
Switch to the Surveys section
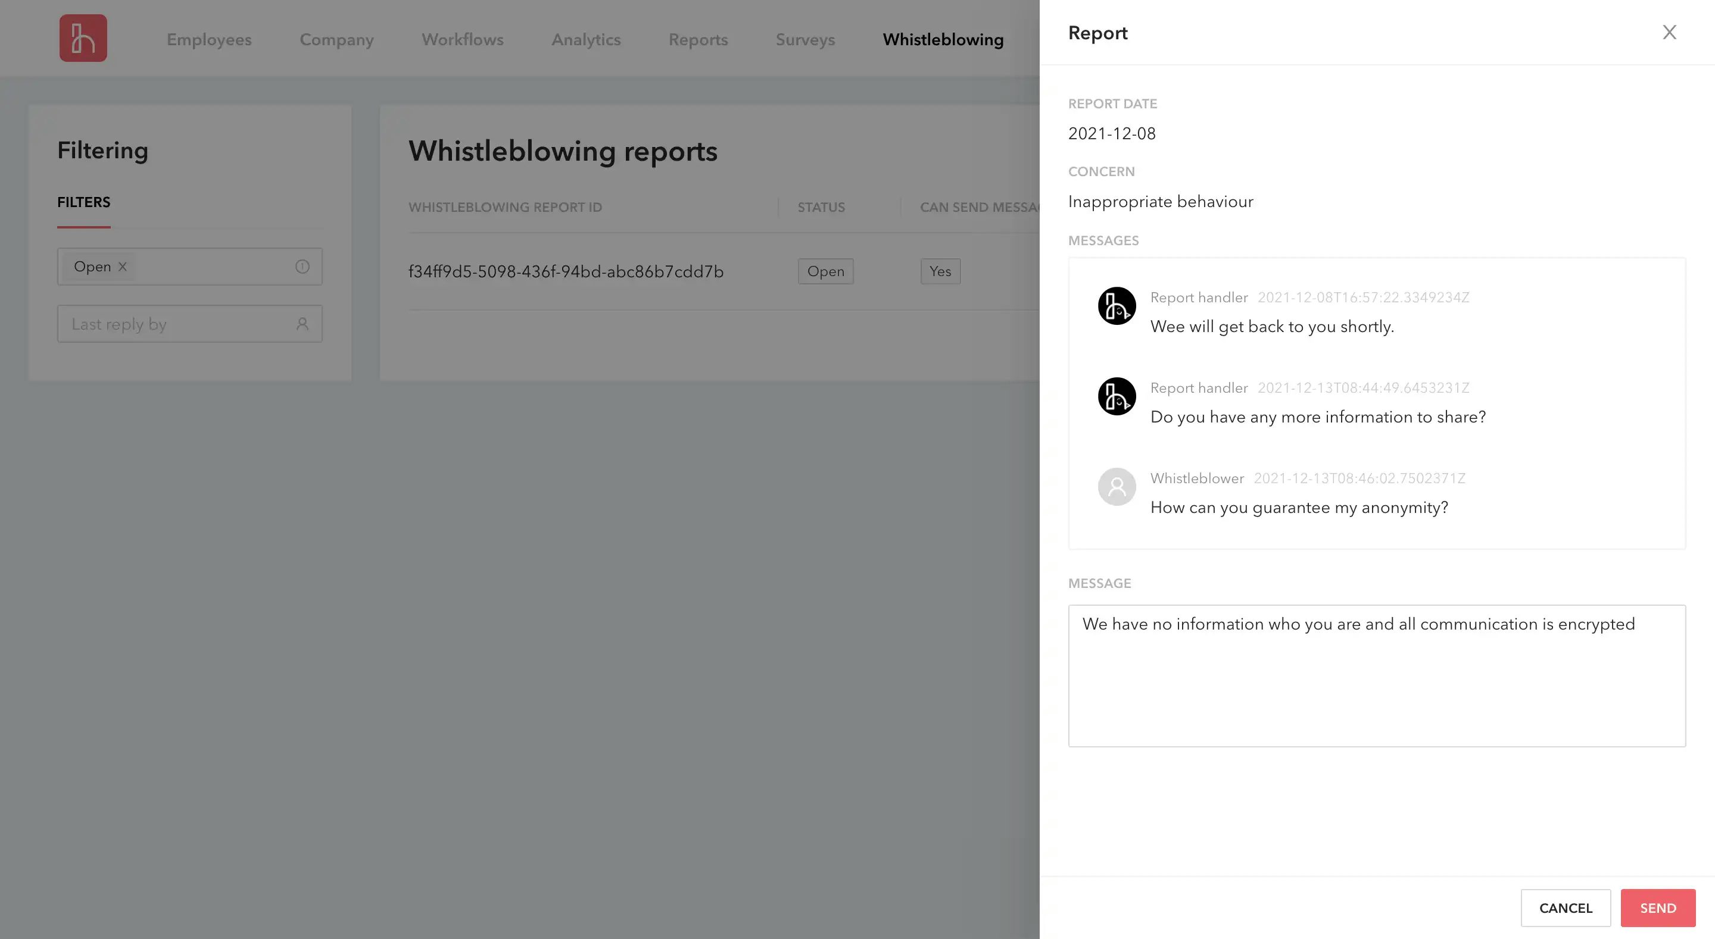[805, 40]
